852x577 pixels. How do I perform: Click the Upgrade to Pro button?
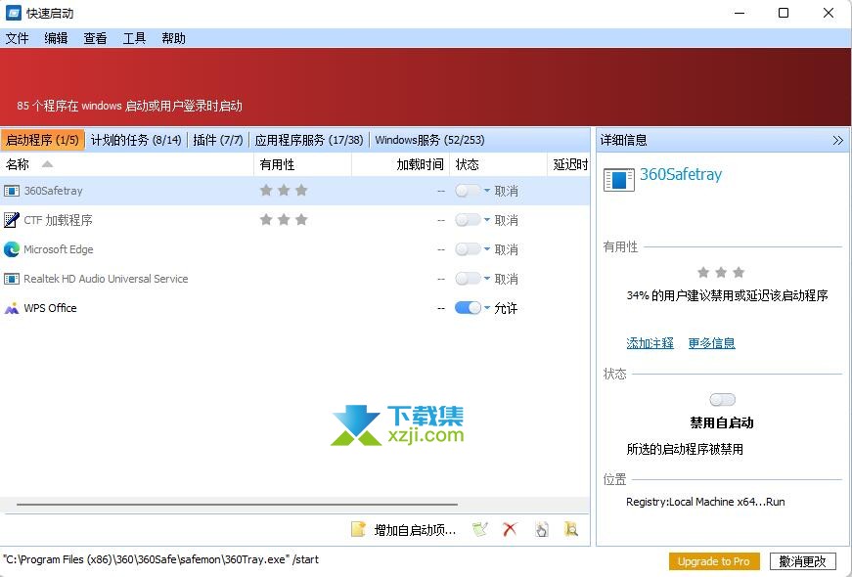point(713,561)
